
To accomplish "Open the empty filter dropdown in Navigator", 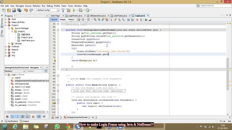I will coord(35,71).
